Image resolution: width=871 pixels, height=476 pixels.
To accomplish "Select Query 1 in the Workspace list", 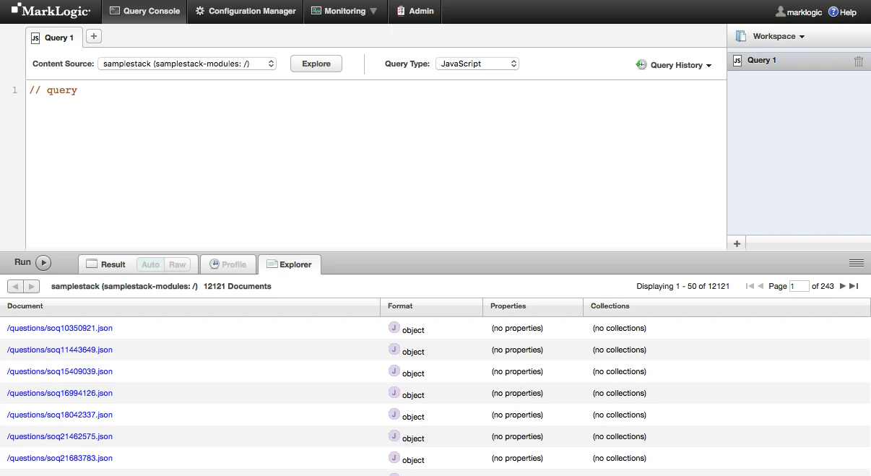I will pos(799,61).
